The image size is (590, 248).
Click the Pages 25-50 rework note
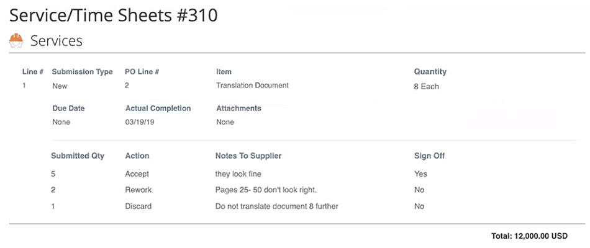pos(266,190)
